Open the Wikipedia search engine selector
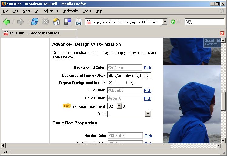The image size is (227, 156). point(189,22)
